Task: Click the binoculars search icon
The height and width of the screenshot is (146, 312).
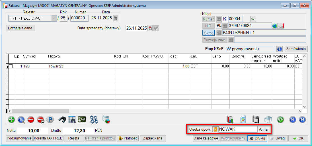Action: click(x=62, y=120)
